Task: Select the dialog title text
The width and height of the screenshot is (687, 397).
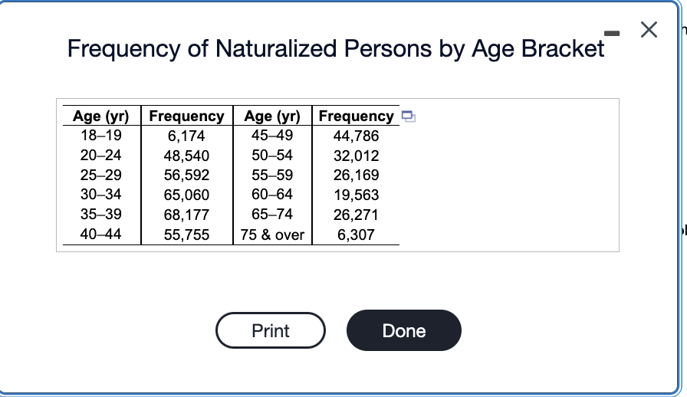Action: pyautogui.click(x=336, y=48)
